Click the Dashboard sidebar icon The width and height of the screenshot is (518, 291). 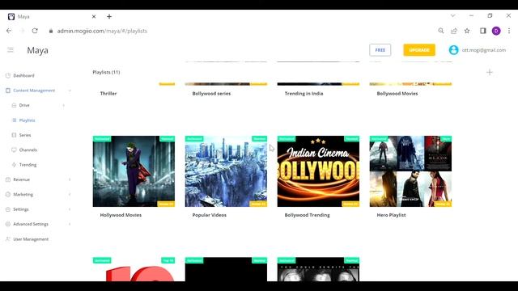click(x=8, y=75)
